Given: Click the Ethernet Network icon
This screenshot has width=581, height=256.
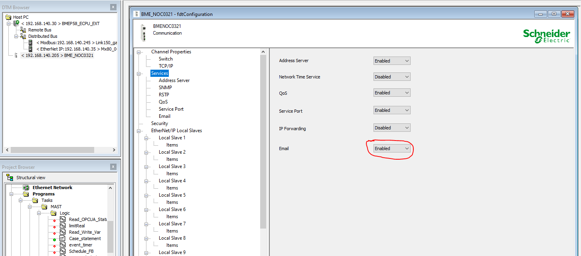Looking at the screenshot, I should point(26,188).
